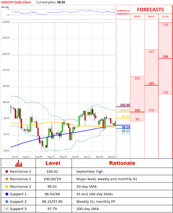Select the Q1 14 forecast column header
Image resolution: width=173 pixels, height=213 pixels.
pos(165,16)
